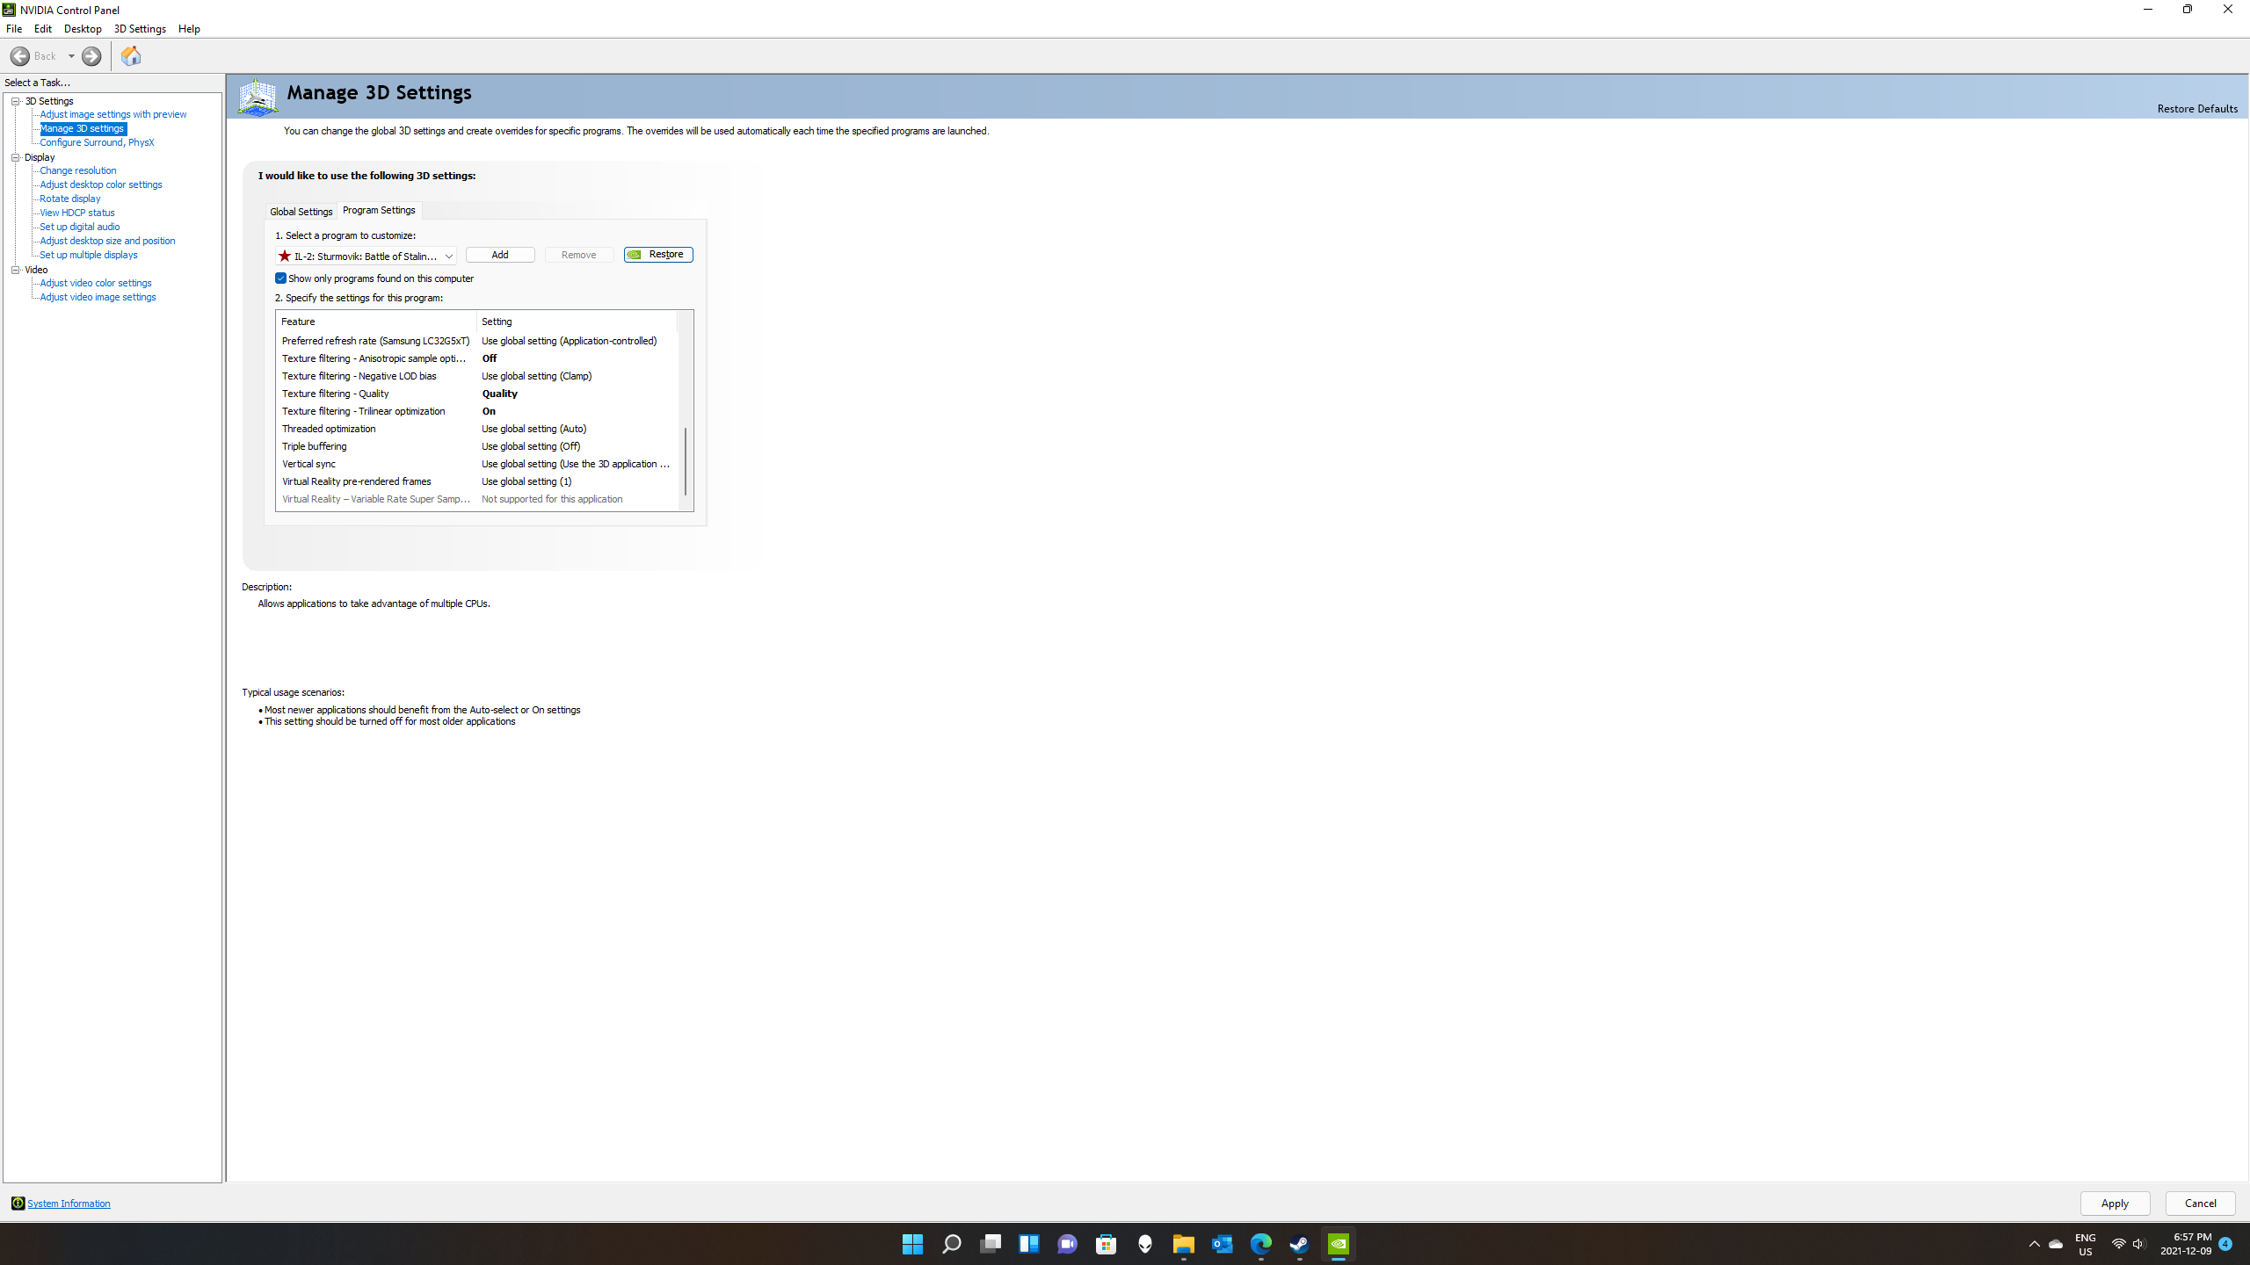Open Set up multiple displays

[x=89, y=255]
